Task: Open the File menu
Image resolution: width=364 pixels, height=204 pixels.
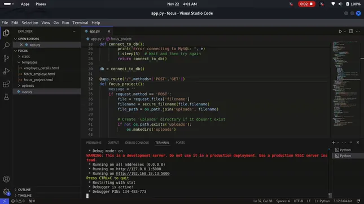Action: (5, 23)
